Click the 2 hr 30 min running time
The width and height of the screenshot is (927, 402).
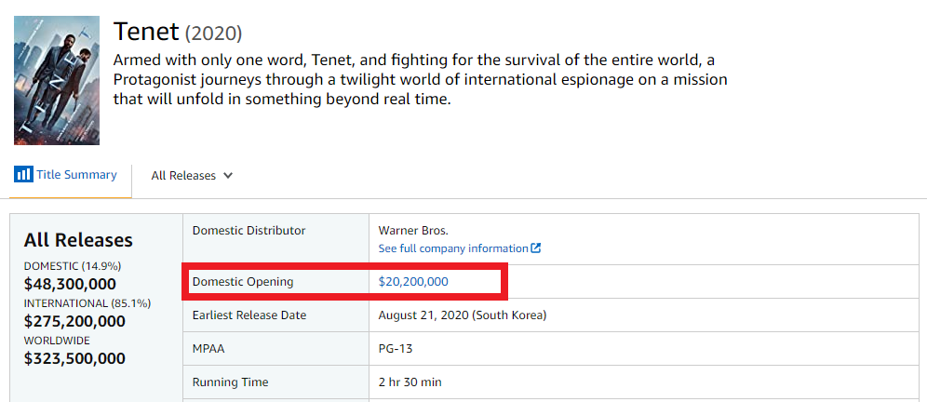(410, 382)
